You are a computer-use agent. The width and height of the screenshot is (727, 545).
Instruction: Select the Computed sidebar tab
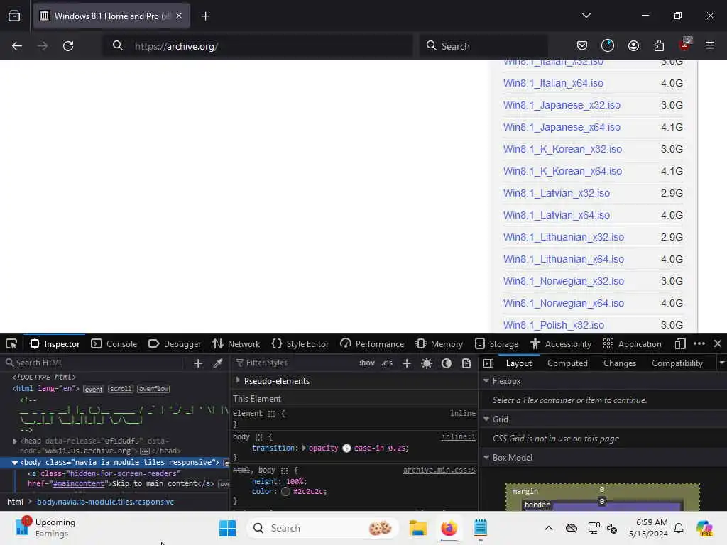567,363
